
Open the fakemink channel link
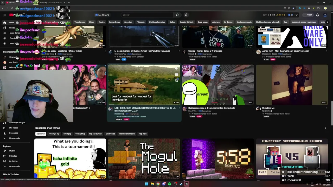pyautogui.click(x=266, y=111)
